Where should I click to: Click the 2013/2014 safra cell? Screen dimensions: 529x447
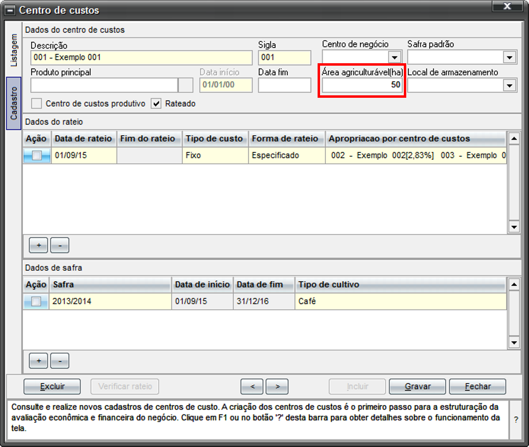point(110,302)
